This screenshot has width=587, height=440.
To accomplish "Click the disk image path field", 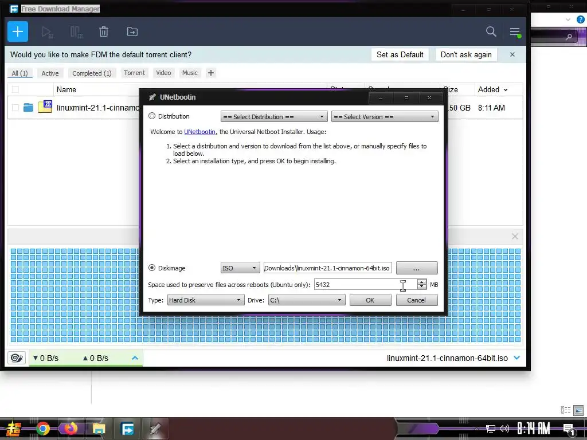I will click(x=327, y=268).
